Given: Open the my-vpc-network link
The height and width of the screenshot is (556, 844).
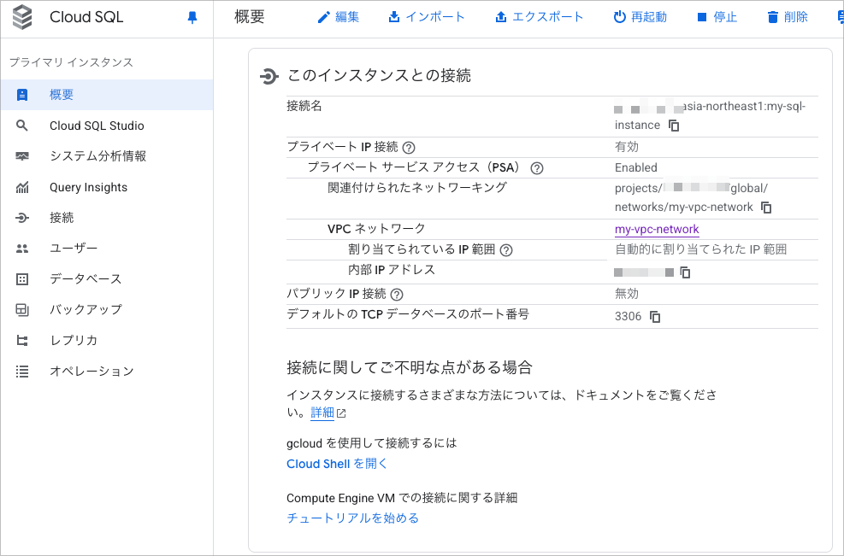Looking at the screenshot, I should 657,230.
